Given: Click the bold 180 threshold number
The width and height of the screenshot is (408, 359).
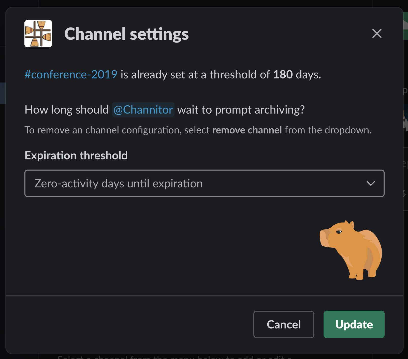Looking at the screenshot, I should 283,75.
